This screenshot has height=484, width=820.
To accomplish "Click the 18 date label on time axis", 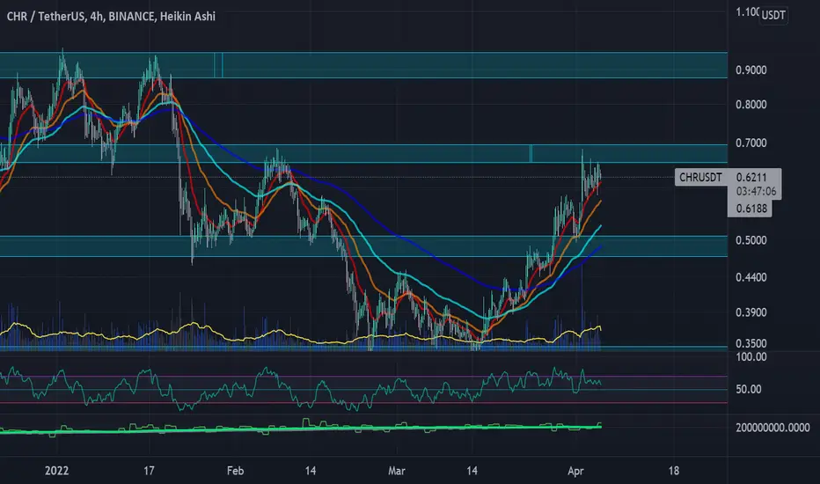I will [674, 471].
